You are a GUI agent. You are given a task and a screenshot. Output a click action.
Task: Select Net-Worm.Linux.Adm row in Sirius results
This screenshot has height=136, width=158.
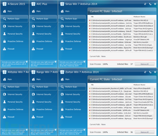121,42
